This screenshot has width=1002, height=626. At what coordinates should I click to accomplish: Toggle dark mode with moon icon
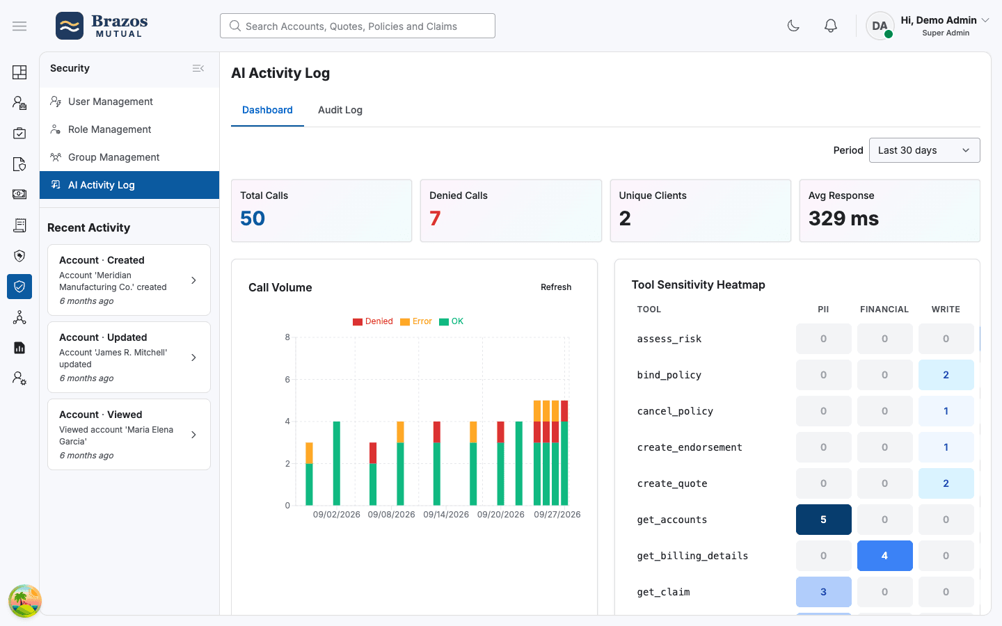793,26
